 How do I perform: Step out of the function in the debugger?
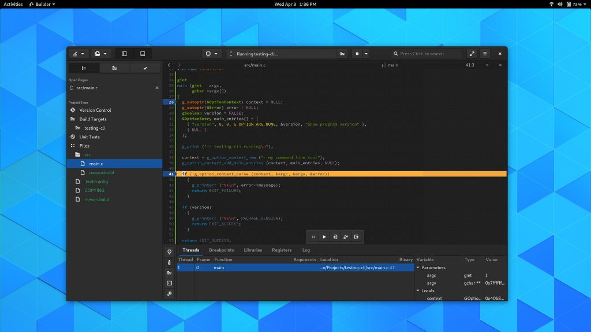pyautogui.click(x=356, y=237)
